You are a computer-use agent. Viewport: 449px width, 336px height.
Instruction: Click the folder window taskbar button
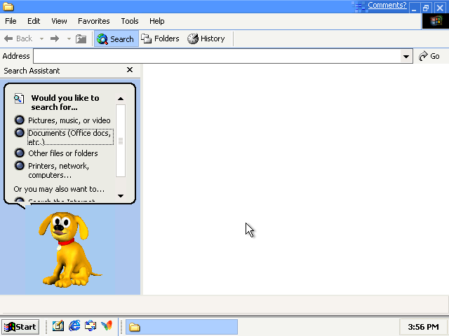182,327
